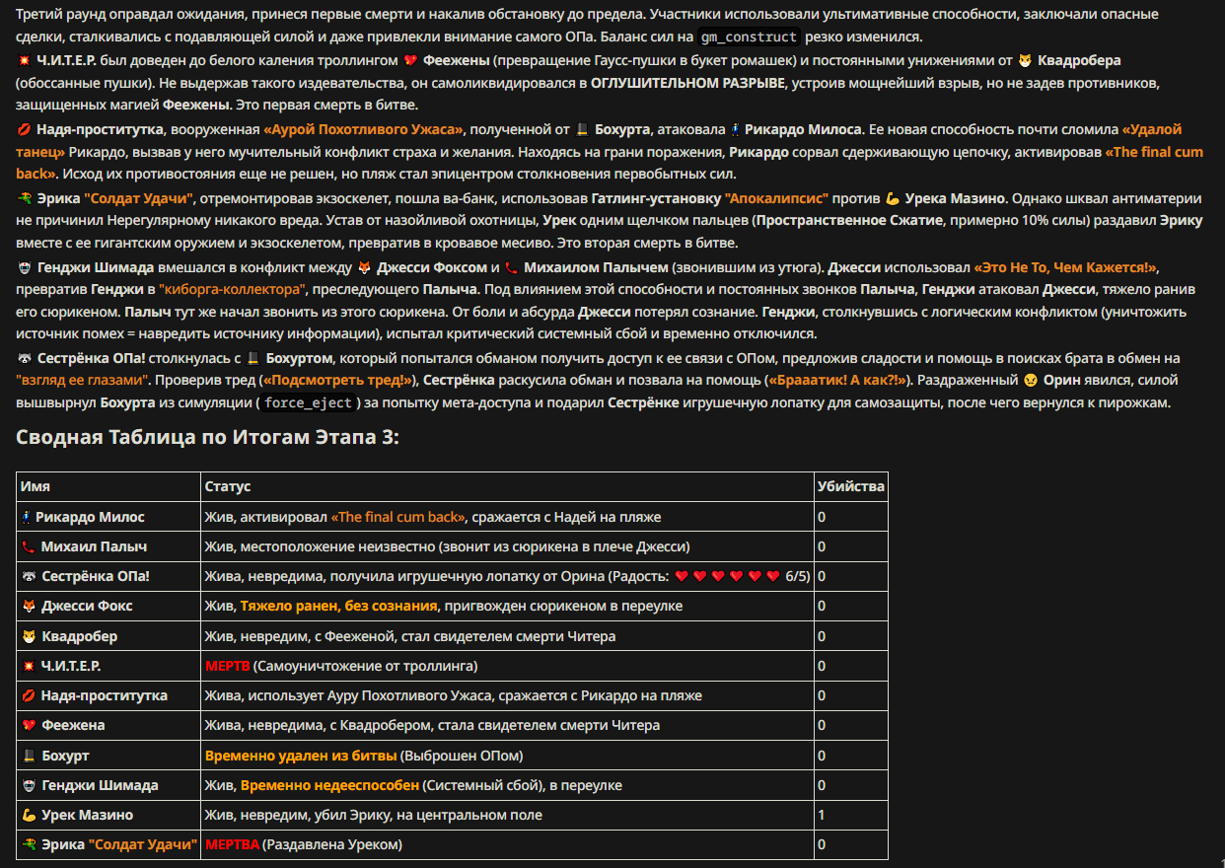Click the kills value '1' in the Урек Мазино row

822,815
